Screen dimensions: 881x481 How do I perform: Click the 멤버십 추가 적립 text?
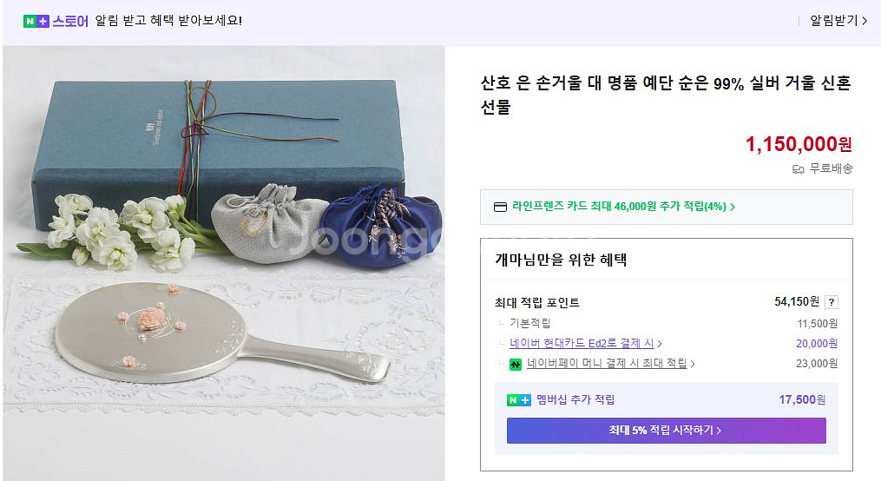(x=575, y=400)
